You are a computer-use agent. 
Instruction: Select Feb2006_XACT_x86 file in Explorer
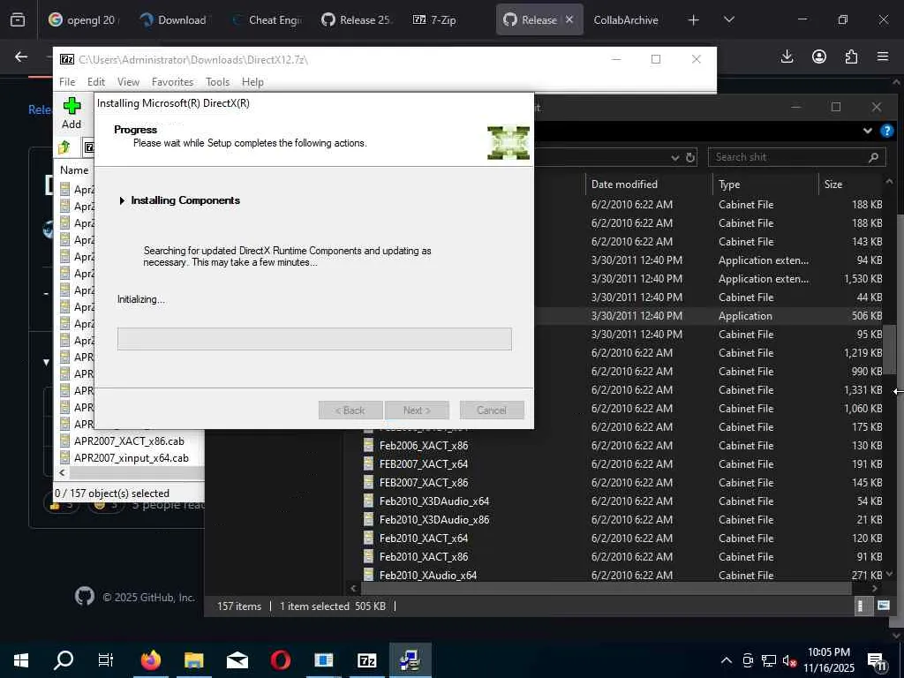[x=423, y=446]
